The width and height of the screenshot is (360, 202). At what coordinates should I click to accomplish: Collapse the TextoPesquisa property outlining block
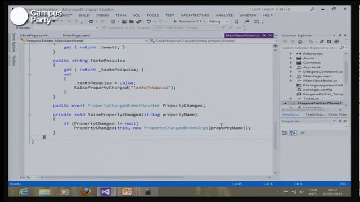point(29,61)
